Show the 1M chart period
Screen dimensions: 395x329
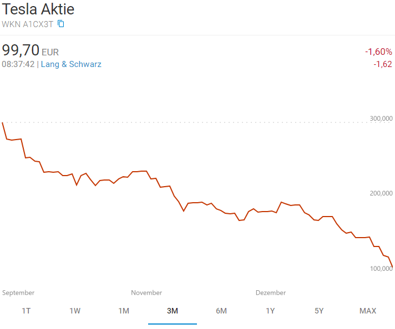[x=124, y=311]
